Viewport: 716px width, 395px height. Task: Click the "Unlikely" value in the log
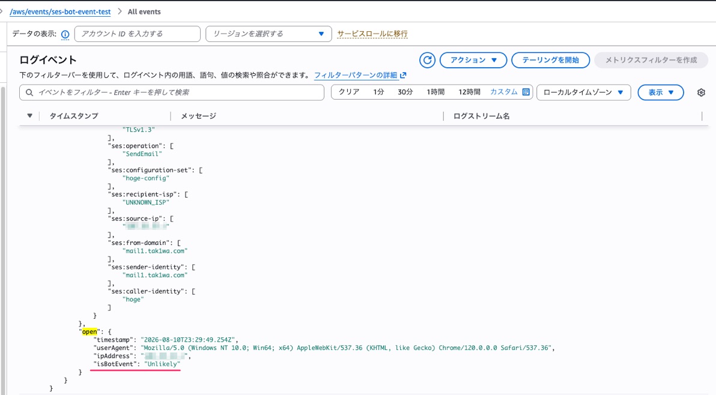point(163,364)
